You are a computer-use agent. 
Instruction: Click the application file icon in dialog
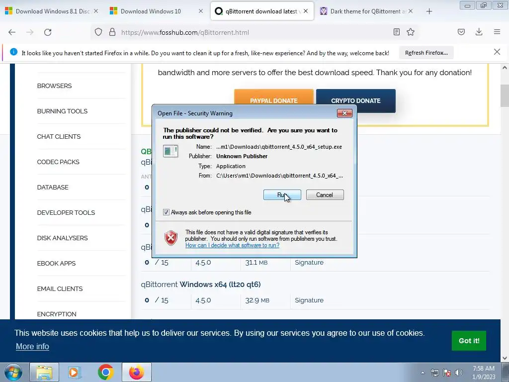coord(170,151)
